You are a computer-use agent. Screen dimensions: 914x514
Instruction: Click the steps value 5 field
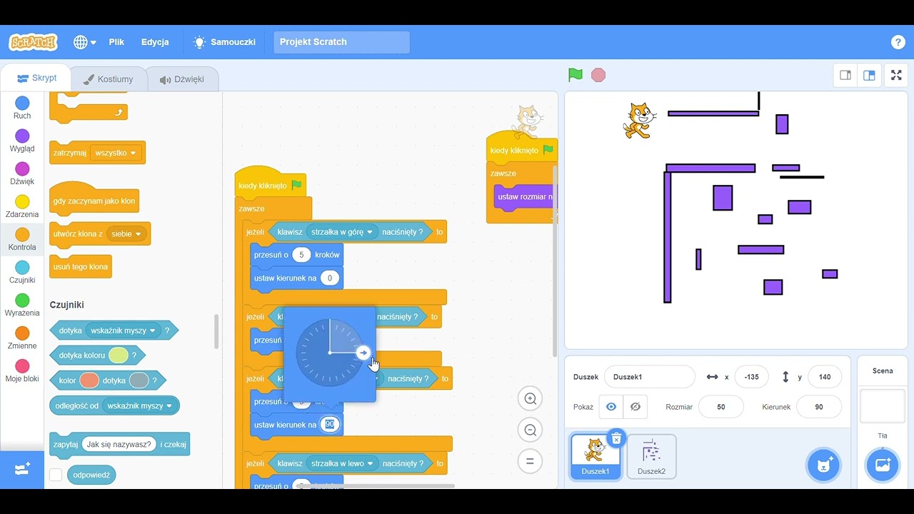click(301, 255)
